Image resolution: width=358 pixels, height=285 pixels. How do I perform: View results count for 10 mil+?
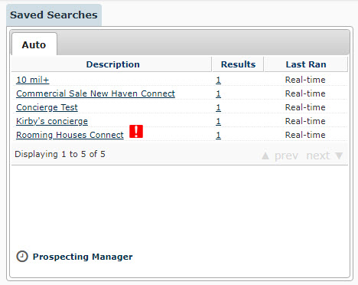218,80
